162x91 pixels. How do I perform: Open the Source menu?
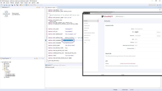tap(8, 3)
